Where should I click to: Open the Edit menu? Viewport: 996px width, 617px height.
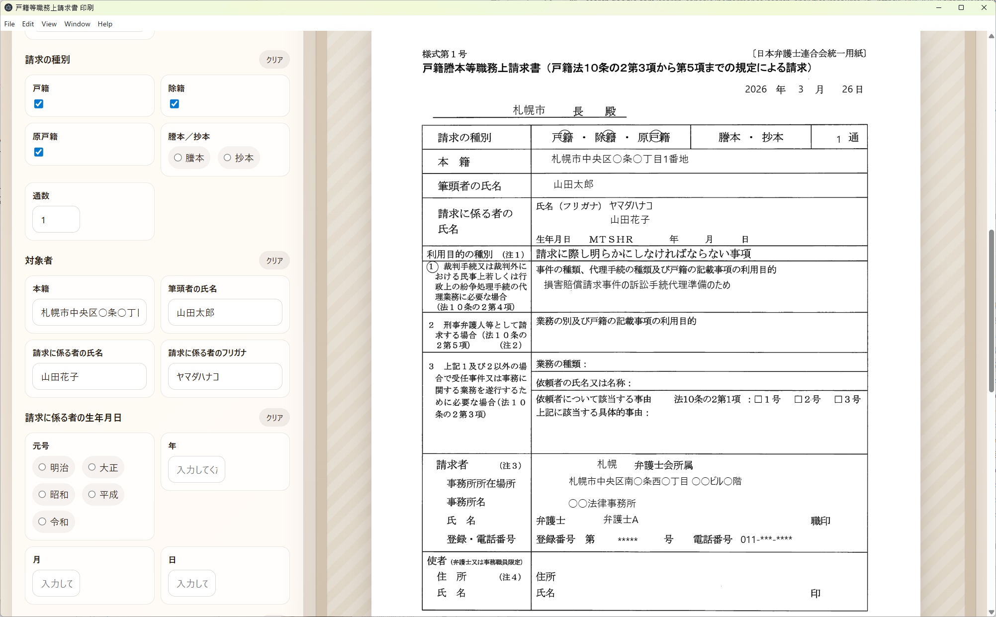coord(28,24)
